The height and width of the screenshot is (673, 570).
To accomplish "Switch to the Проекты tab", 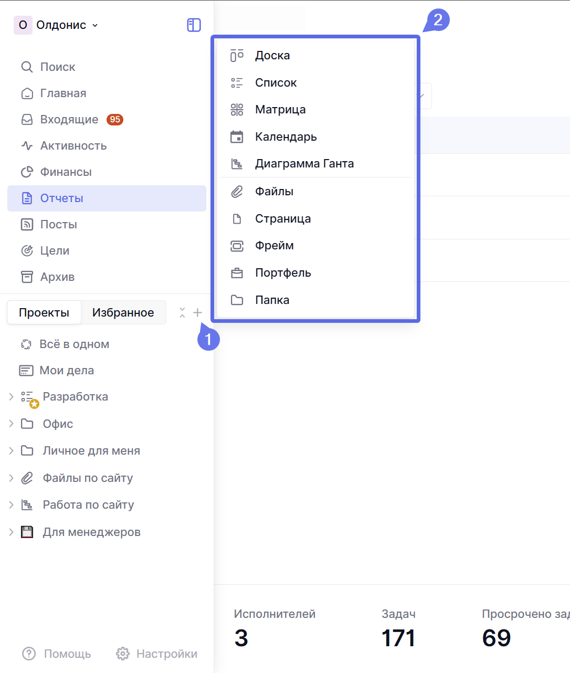I will [44, 313].
